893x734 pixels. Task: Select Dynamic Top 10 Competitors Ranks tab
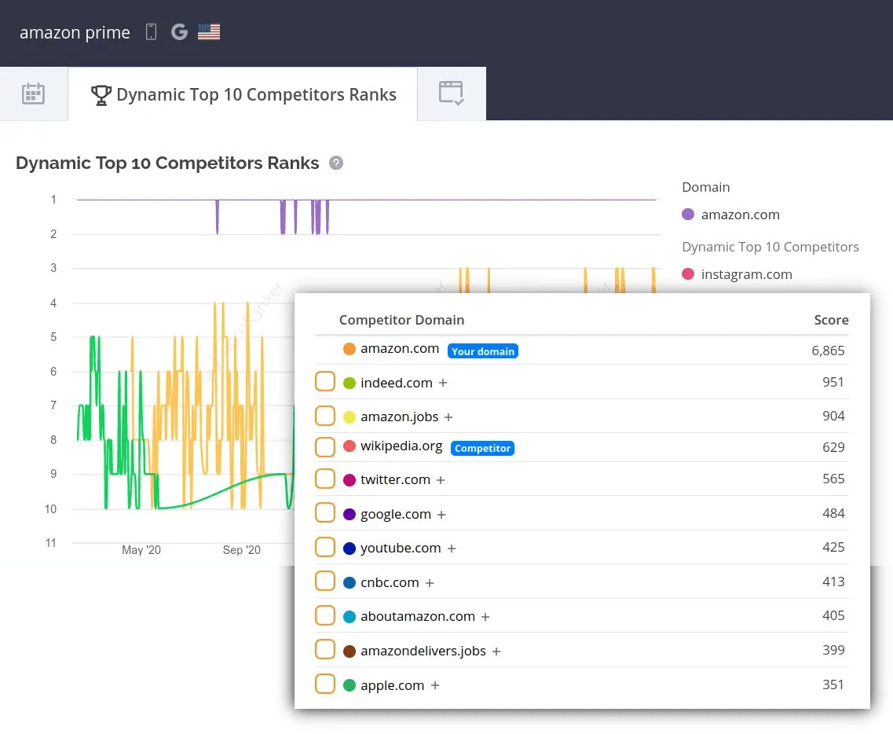tap(243, 95)
